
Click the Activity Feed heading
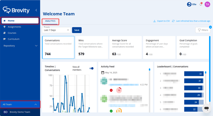(x=107, y=66)
